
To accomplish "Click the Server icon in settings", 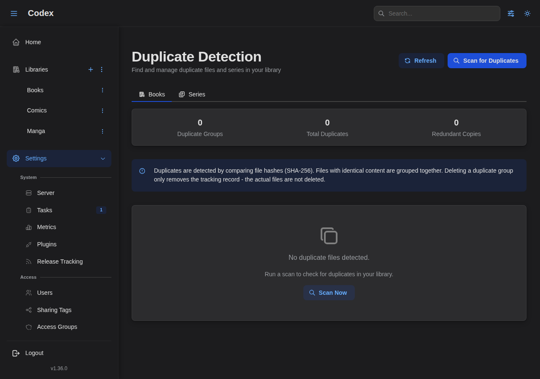I will pyautogui.click(x=29, y=193).
